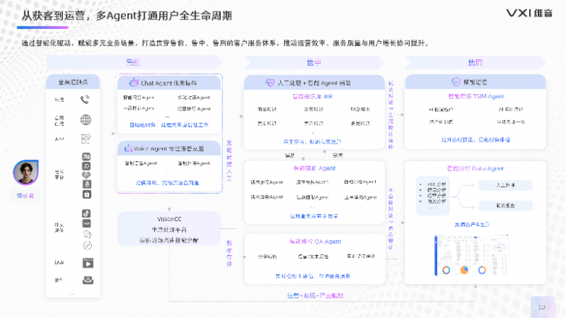Click the 'FAQ' knowledge item
566x318 pixels.
click(x=360, y=109)
